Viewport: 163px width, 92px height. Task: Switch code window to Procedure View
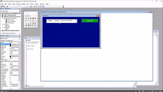tap(25, 86)
